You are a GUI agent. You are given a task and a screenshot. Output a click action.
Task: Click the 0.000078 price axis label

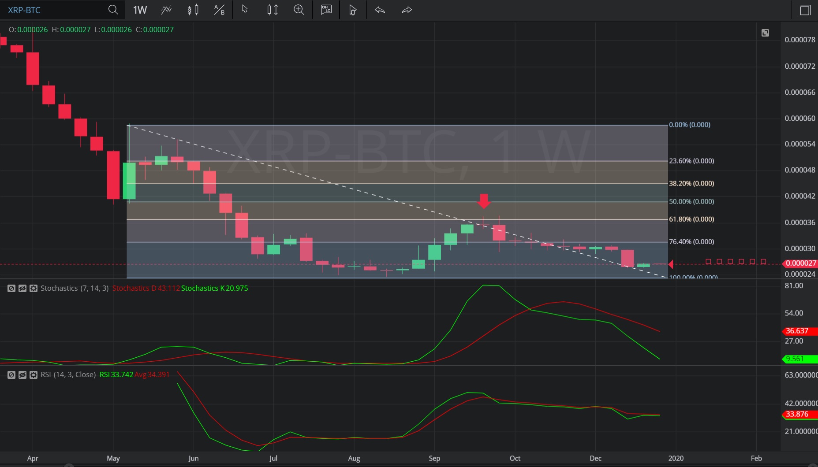800,40
